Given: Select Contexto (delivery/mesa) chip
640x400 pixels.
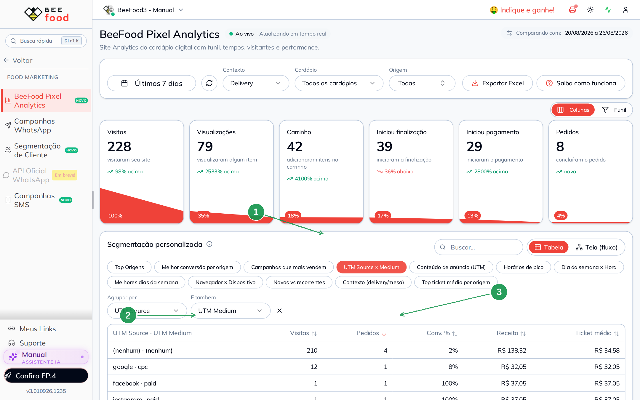Looking at the screenshot, I should (x=373, y=282).
